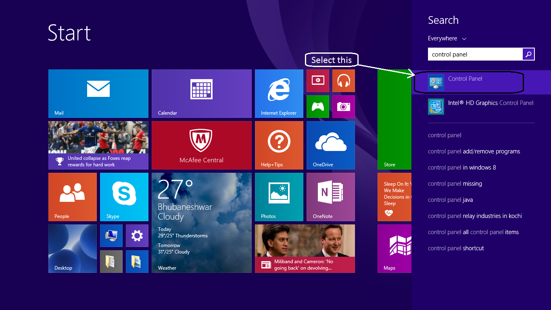551x310 pixels.
Task: Expand the Everywhere search scope dropdown
Action: 447,38
